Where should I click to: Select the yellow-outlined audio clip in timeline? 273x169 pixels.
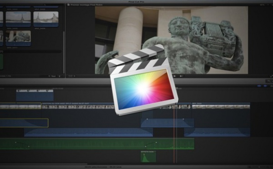pos(24,123)
